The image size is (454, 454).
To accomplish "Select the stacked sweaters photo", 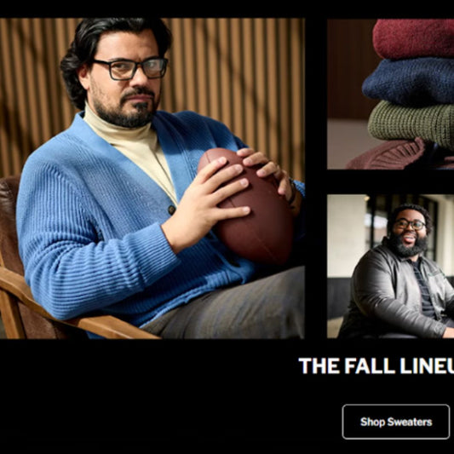I will [x=391, y=94].
